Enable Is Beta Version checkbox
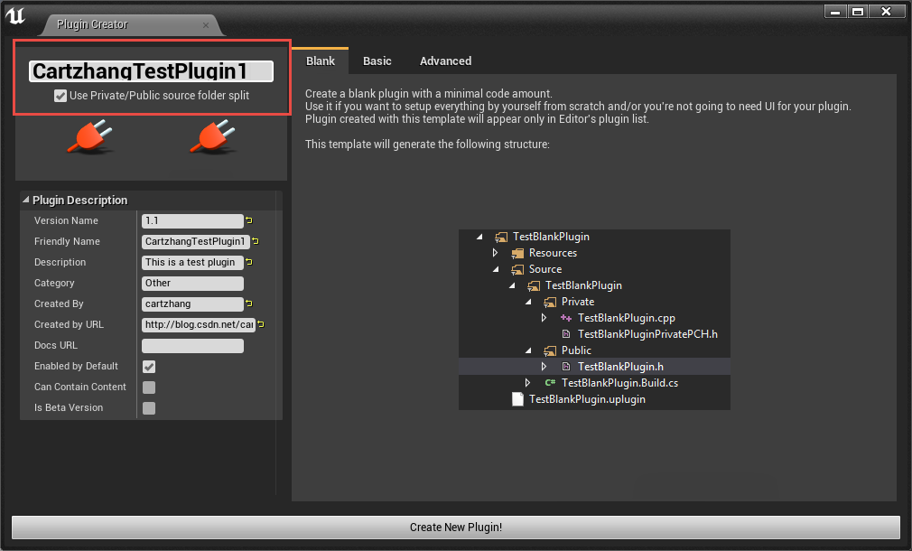 (149, 408)
